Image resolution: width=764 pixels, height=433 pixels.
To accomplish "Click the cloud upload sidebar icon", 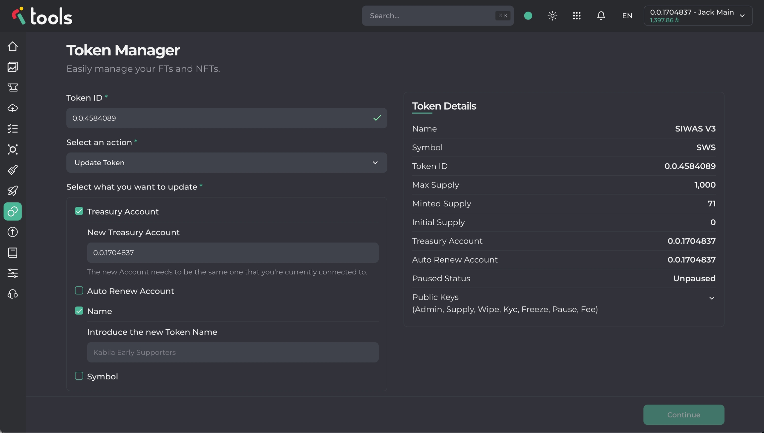I will pyautogui.click(x=13, y=108).
